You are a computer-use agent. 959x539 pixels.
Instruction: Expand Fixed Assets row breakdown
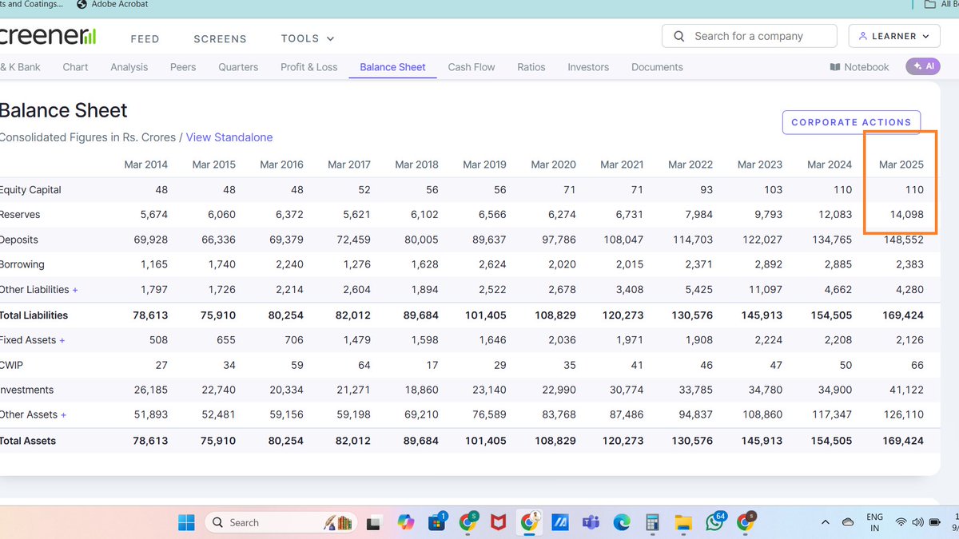pos(62,340)
